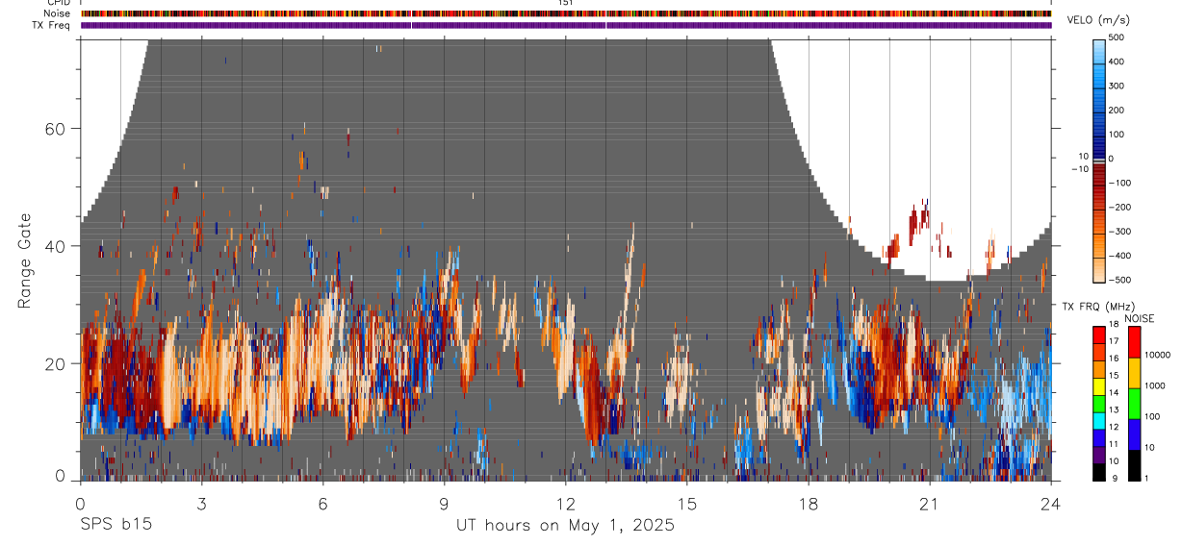The image size is (1182, 545).
Task: Click the 21 tick on UT hours axis
Action: click(929, 504)
